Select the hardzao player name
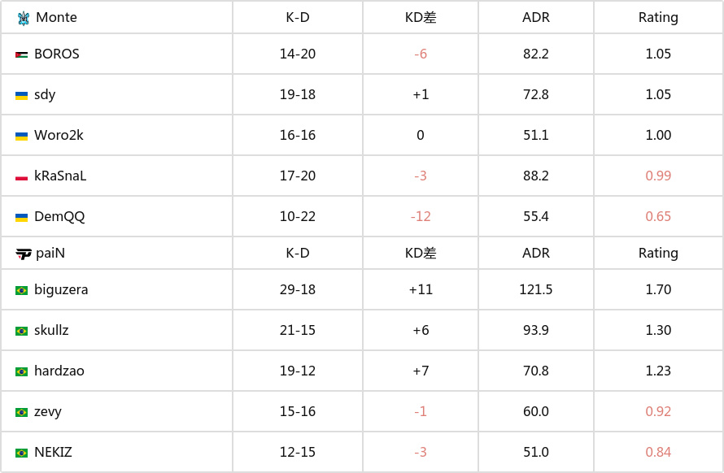This screenshot has width=724, height=473. [x=59, y=371]
